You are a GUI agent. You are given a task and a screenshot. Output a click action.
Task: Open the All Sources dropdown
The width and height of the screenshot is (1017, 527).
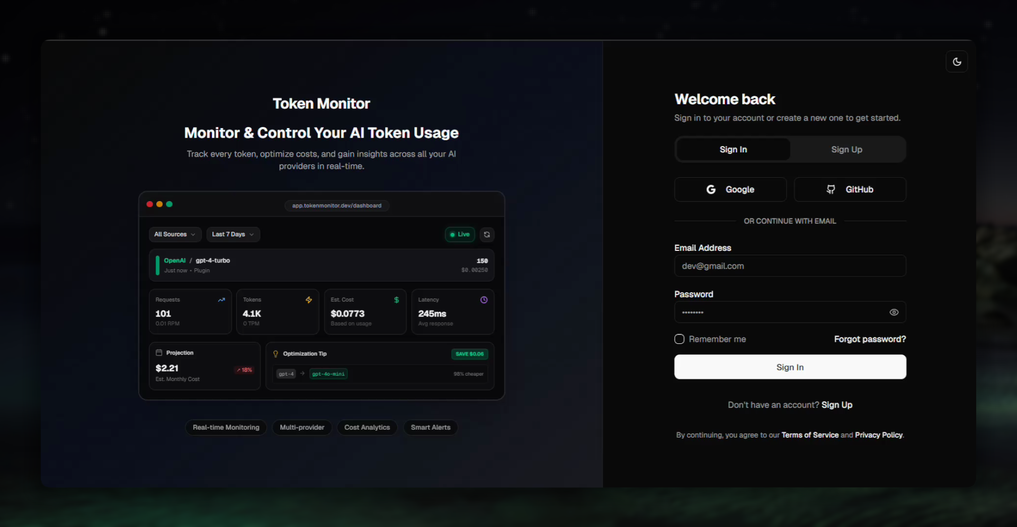coord(175,234)
